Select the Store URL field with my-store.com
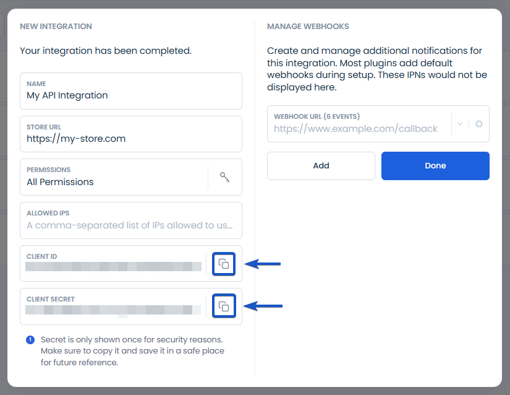The image size is (510, 395). click(x=130, y=134)
